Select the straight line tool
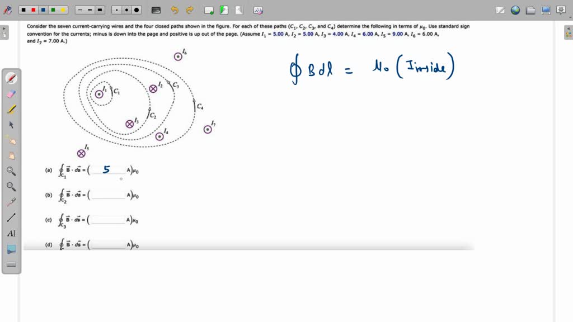Image resolution: width=573 pixels, height=322 pixels. point(11,217)
